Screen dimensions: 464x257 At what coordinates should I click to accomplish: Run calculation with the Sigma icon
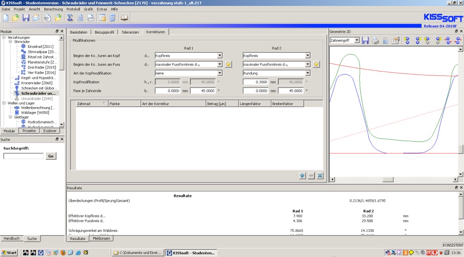point(70,18)
